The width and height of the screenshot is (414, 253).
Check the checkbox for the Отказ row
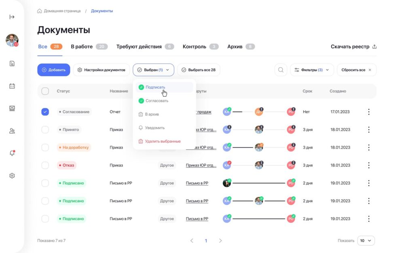click(x=45, y=165)
